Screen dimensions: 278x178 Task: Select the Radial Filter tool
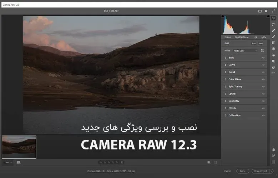pos(273,49)
